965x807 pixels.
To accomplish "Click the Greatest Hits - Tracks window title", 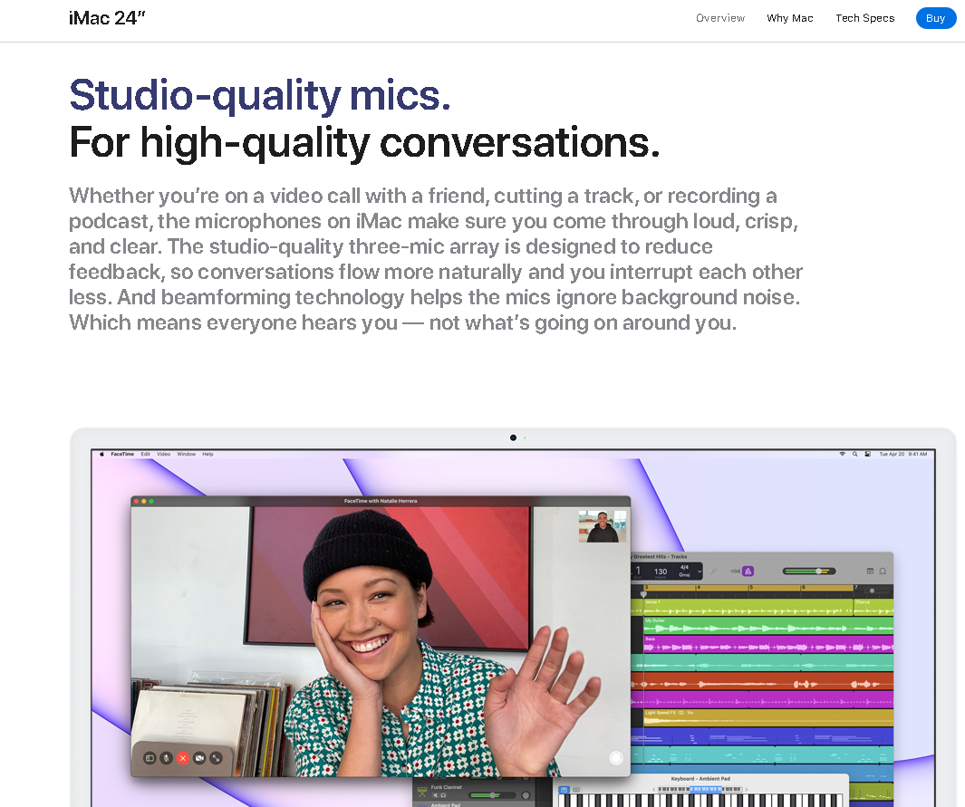I will point(660,557).
